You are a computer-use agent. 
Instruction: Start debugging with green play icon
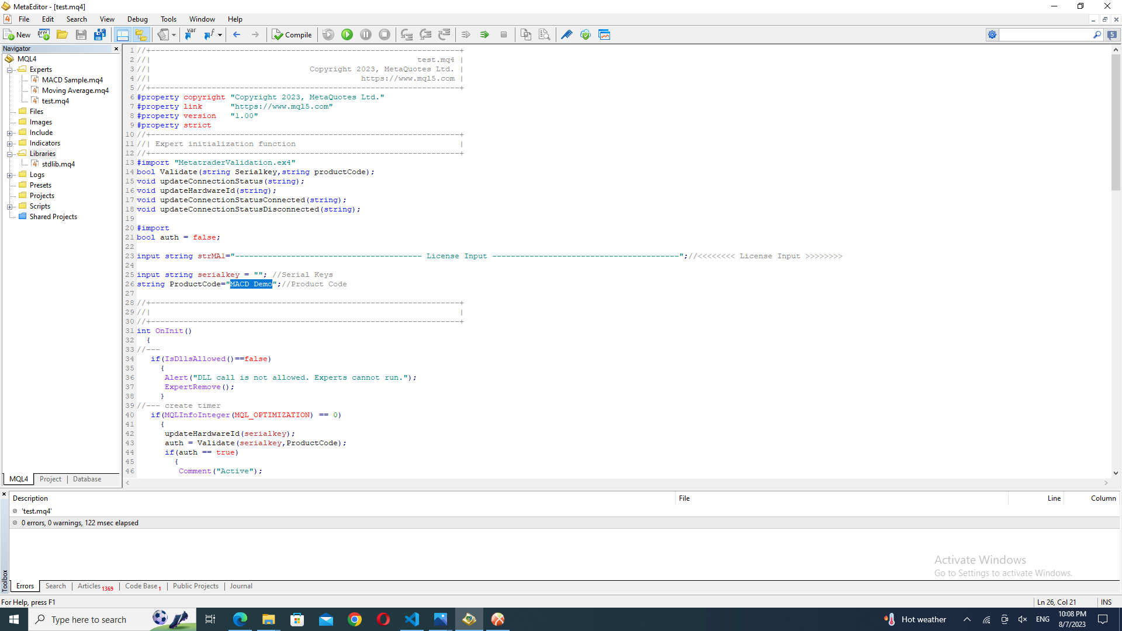click(347, 34)
